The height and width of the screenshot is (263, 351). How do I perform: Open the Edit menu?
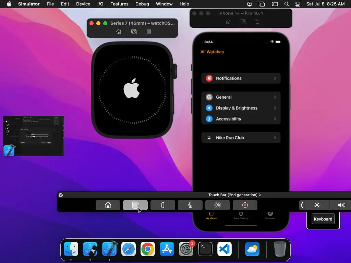point(65,4)
